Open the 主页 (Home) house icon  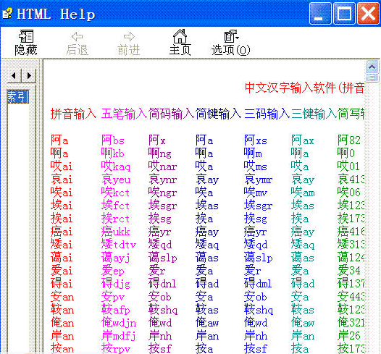coord(180,36)
